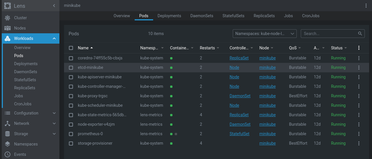Expand the Configuration sidebar section
This screenshot has width=372, height=159.
[54, 113]
